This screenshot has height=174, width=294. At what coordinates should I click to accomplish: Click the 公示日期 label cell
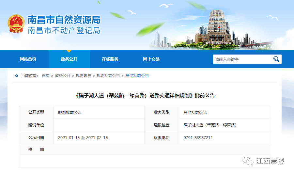coord(36,138)
